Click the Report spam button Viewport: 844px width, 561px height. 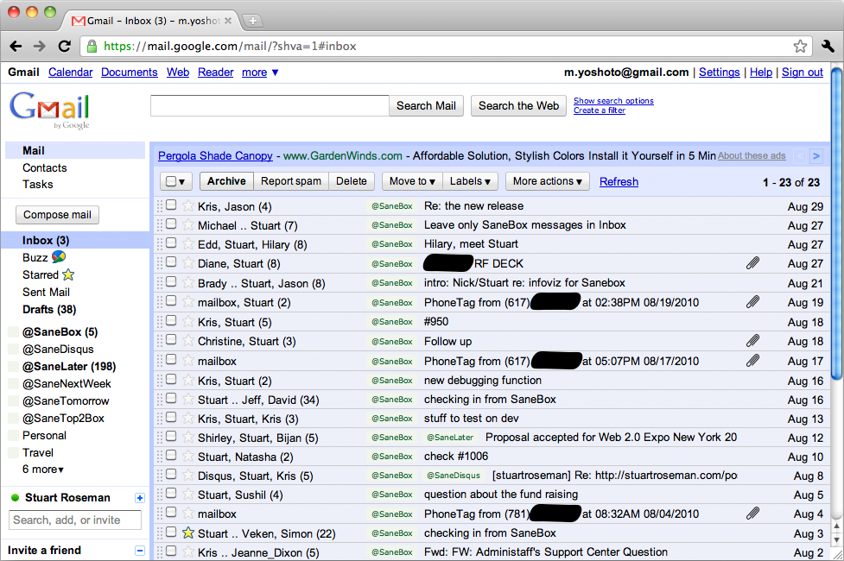(290, 181)
